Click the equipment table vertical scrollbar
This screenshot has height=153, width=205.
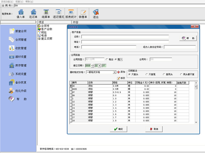[196, 104]
